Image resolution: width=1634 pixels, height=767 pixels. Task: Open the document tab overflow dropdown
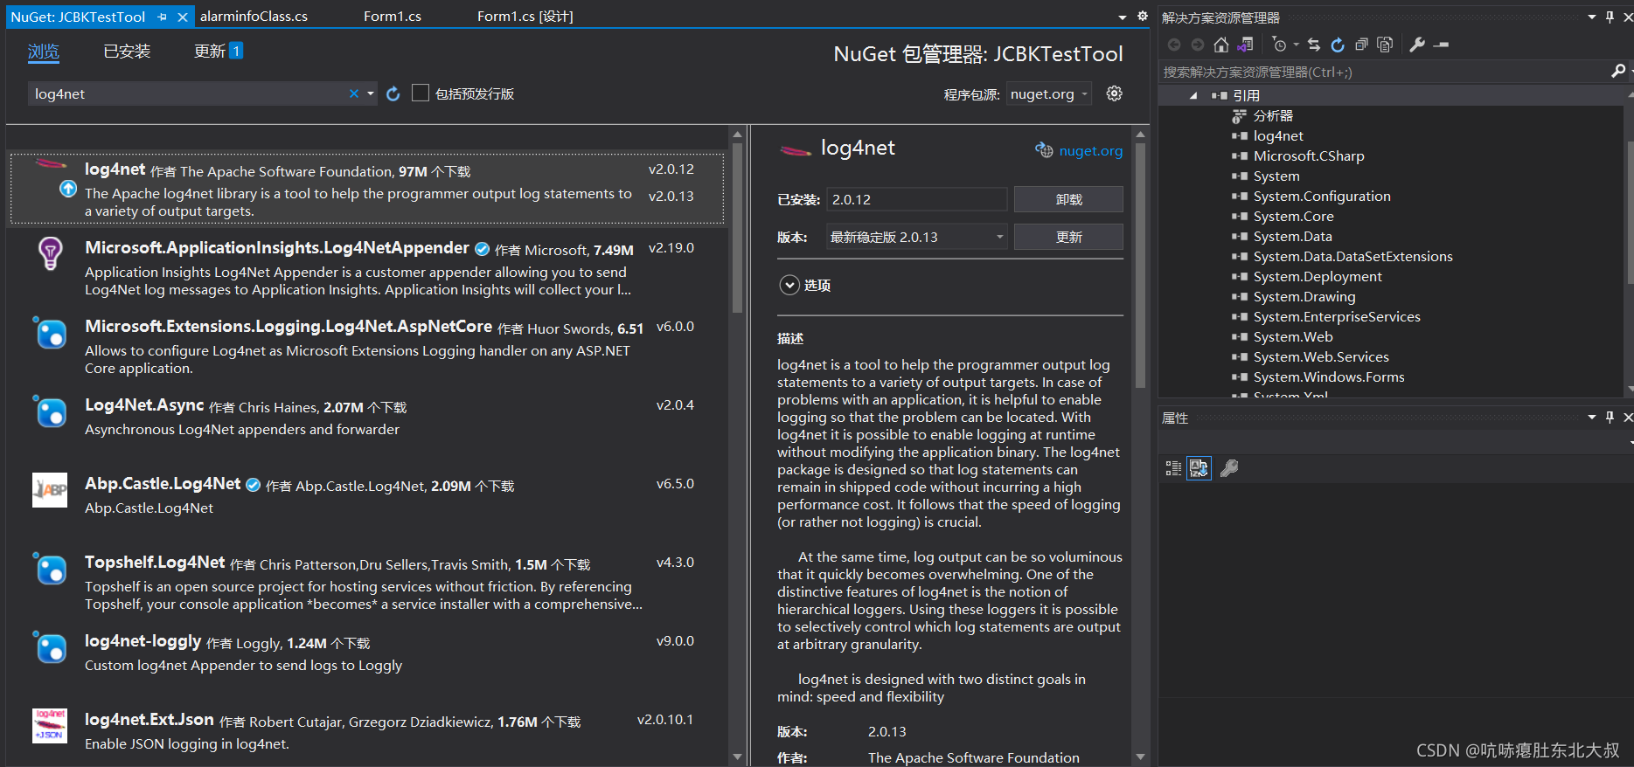(1123, 17)
